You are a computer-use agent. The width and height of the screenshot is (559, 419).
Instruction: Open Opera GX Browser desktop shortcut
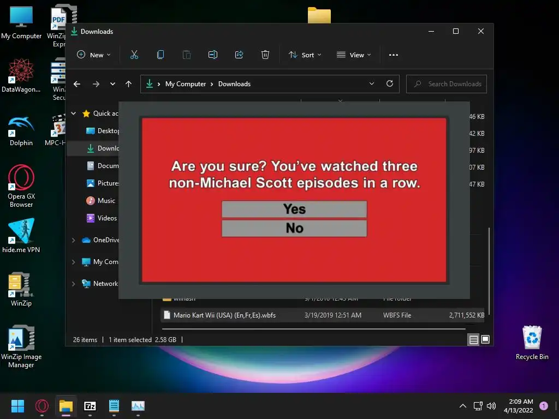[21, 186]
